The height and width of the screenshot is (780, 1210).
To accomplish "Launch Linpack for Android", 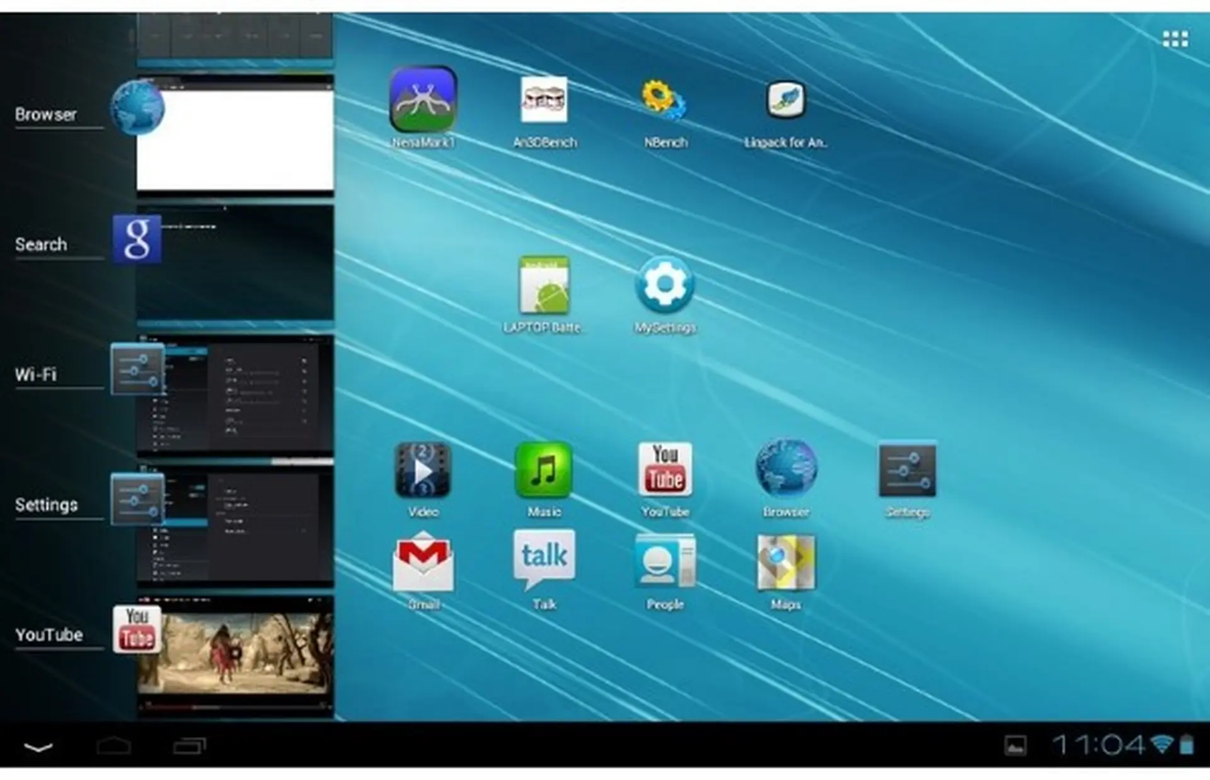I will (785, 100).
